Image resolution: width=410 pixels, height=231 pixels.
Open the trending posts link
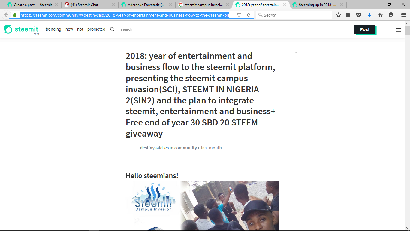pyautogui.click(x=53, y=29)
